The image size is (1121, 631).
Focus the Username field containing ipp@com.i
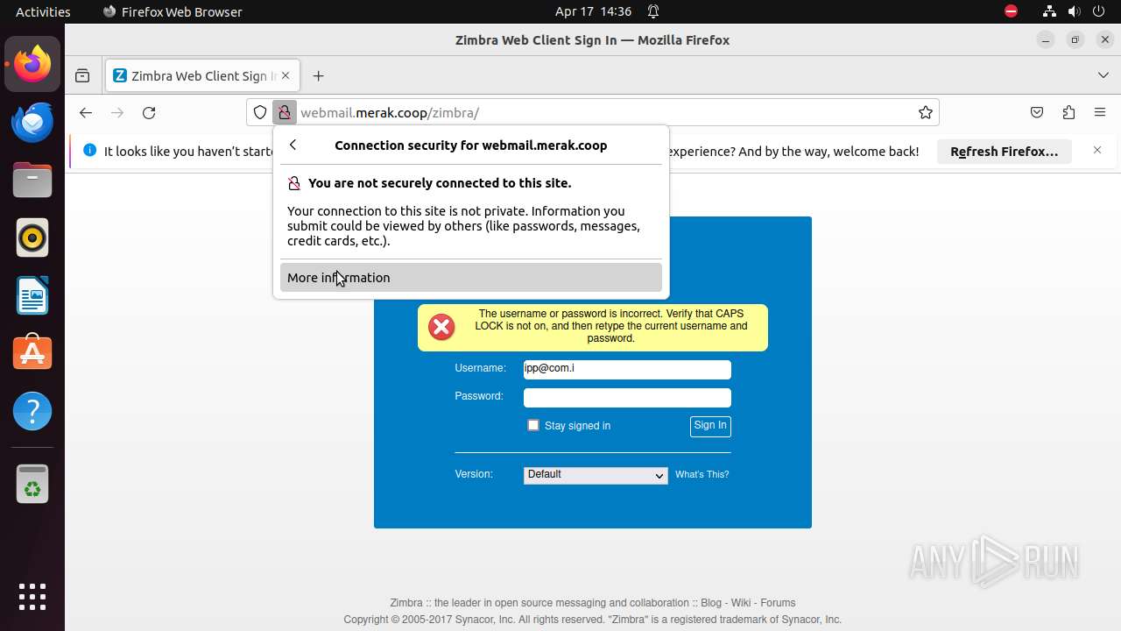click(627, 370)
